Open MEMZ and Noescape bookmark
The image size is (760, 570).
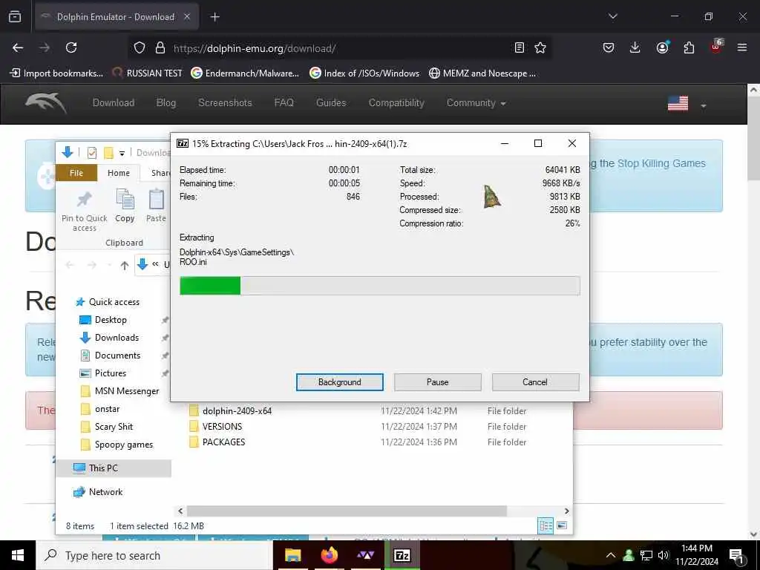482,73
